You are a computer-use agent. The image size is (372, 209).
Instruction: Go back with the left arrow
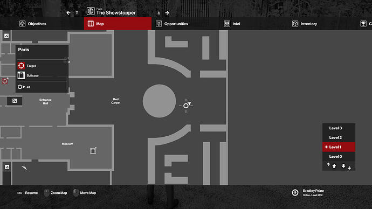click(x=68, y=13)
